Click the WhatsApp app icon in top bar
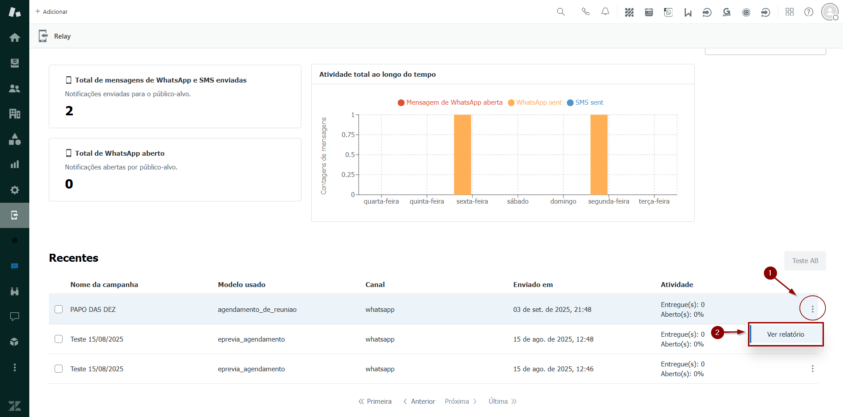843x417 pixels. point(668,12)
